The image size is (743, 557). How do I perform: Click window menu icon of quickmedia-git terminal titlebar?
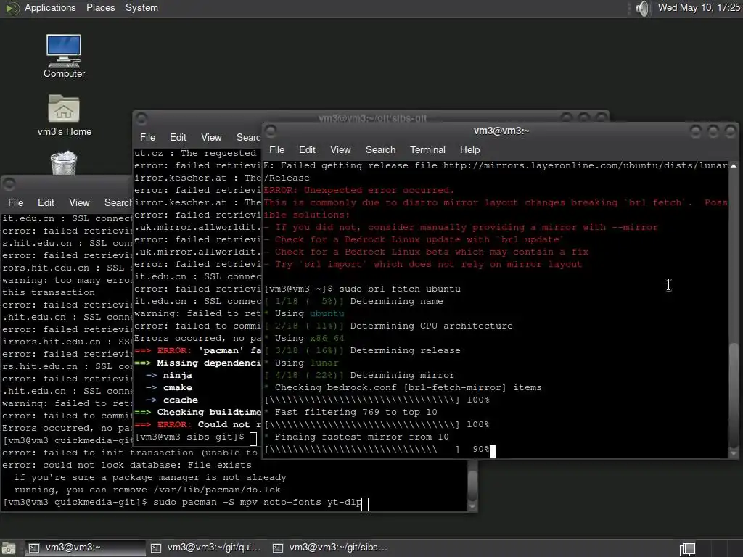click(x=9, y=183)
